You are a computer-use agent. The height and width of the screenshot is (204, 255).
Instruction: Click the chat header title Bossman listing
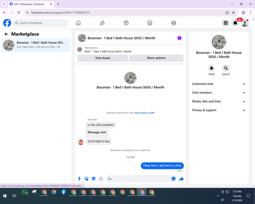point(121,38)
